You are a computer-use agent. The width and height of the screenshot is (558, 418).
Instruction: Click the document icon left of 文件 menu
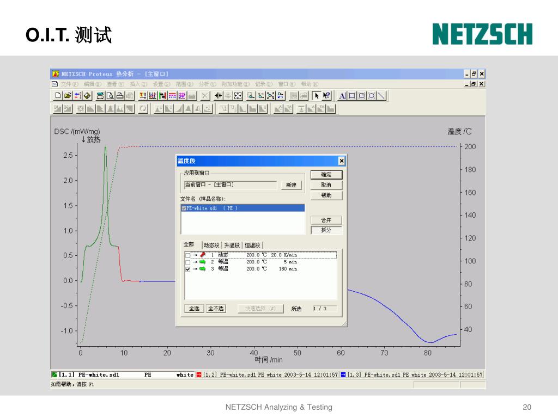pyautogui.click(x=55, y=84)
